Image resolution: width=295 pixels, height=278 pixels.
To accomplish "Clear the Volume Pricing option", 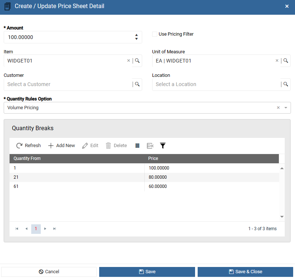I will click(278, 107).
